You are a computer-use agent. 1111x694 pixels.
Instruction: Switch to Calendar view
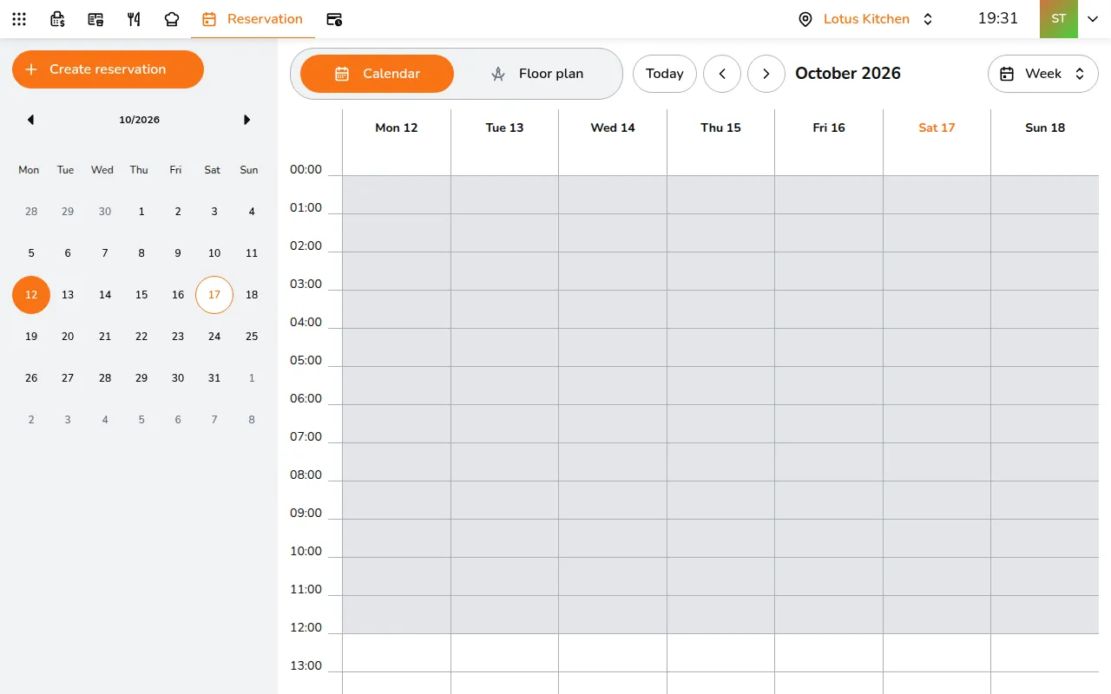pos(377,74)
